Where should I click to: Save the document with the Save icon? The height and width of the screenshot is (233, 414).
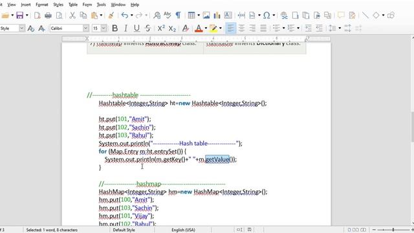tap(19, 16)
